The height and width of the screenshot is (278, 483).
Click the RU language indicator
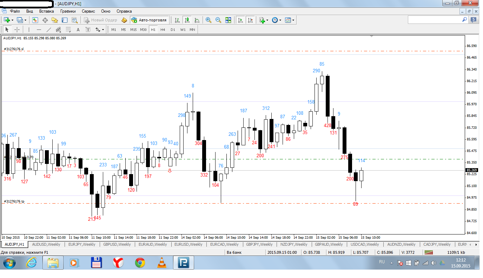pyautogui.click(x=382, y=262)
